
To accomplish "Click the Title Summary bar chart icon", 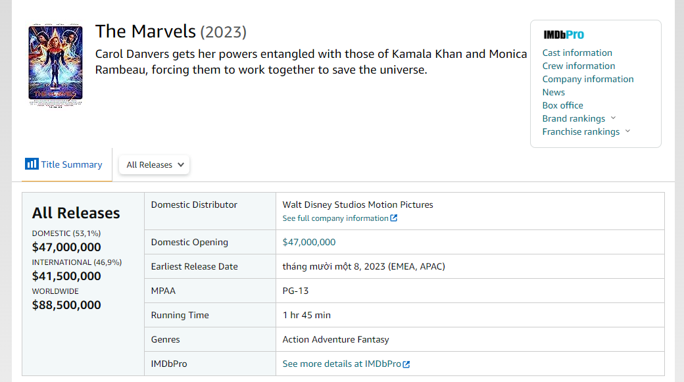I will [x=32, y=164].
